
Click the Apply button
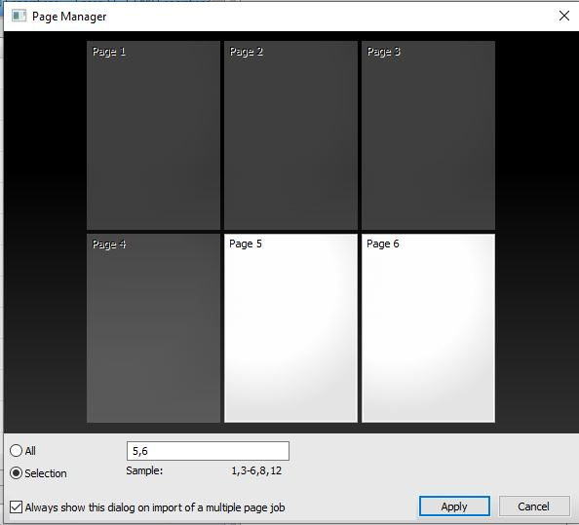pos(454,506)
